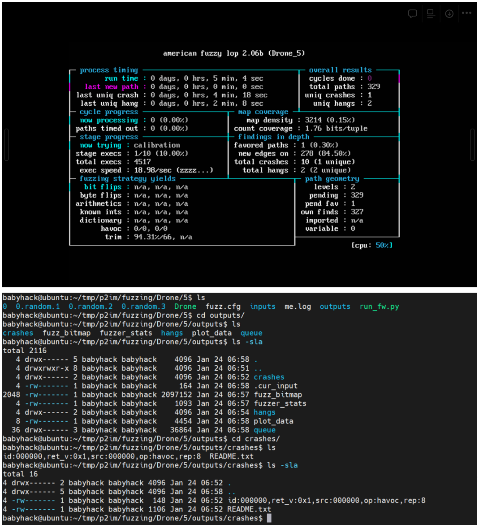This screenshot has height=528, width=479.
Task: Click the 'inputs' directory name
Action: [263, 307]
